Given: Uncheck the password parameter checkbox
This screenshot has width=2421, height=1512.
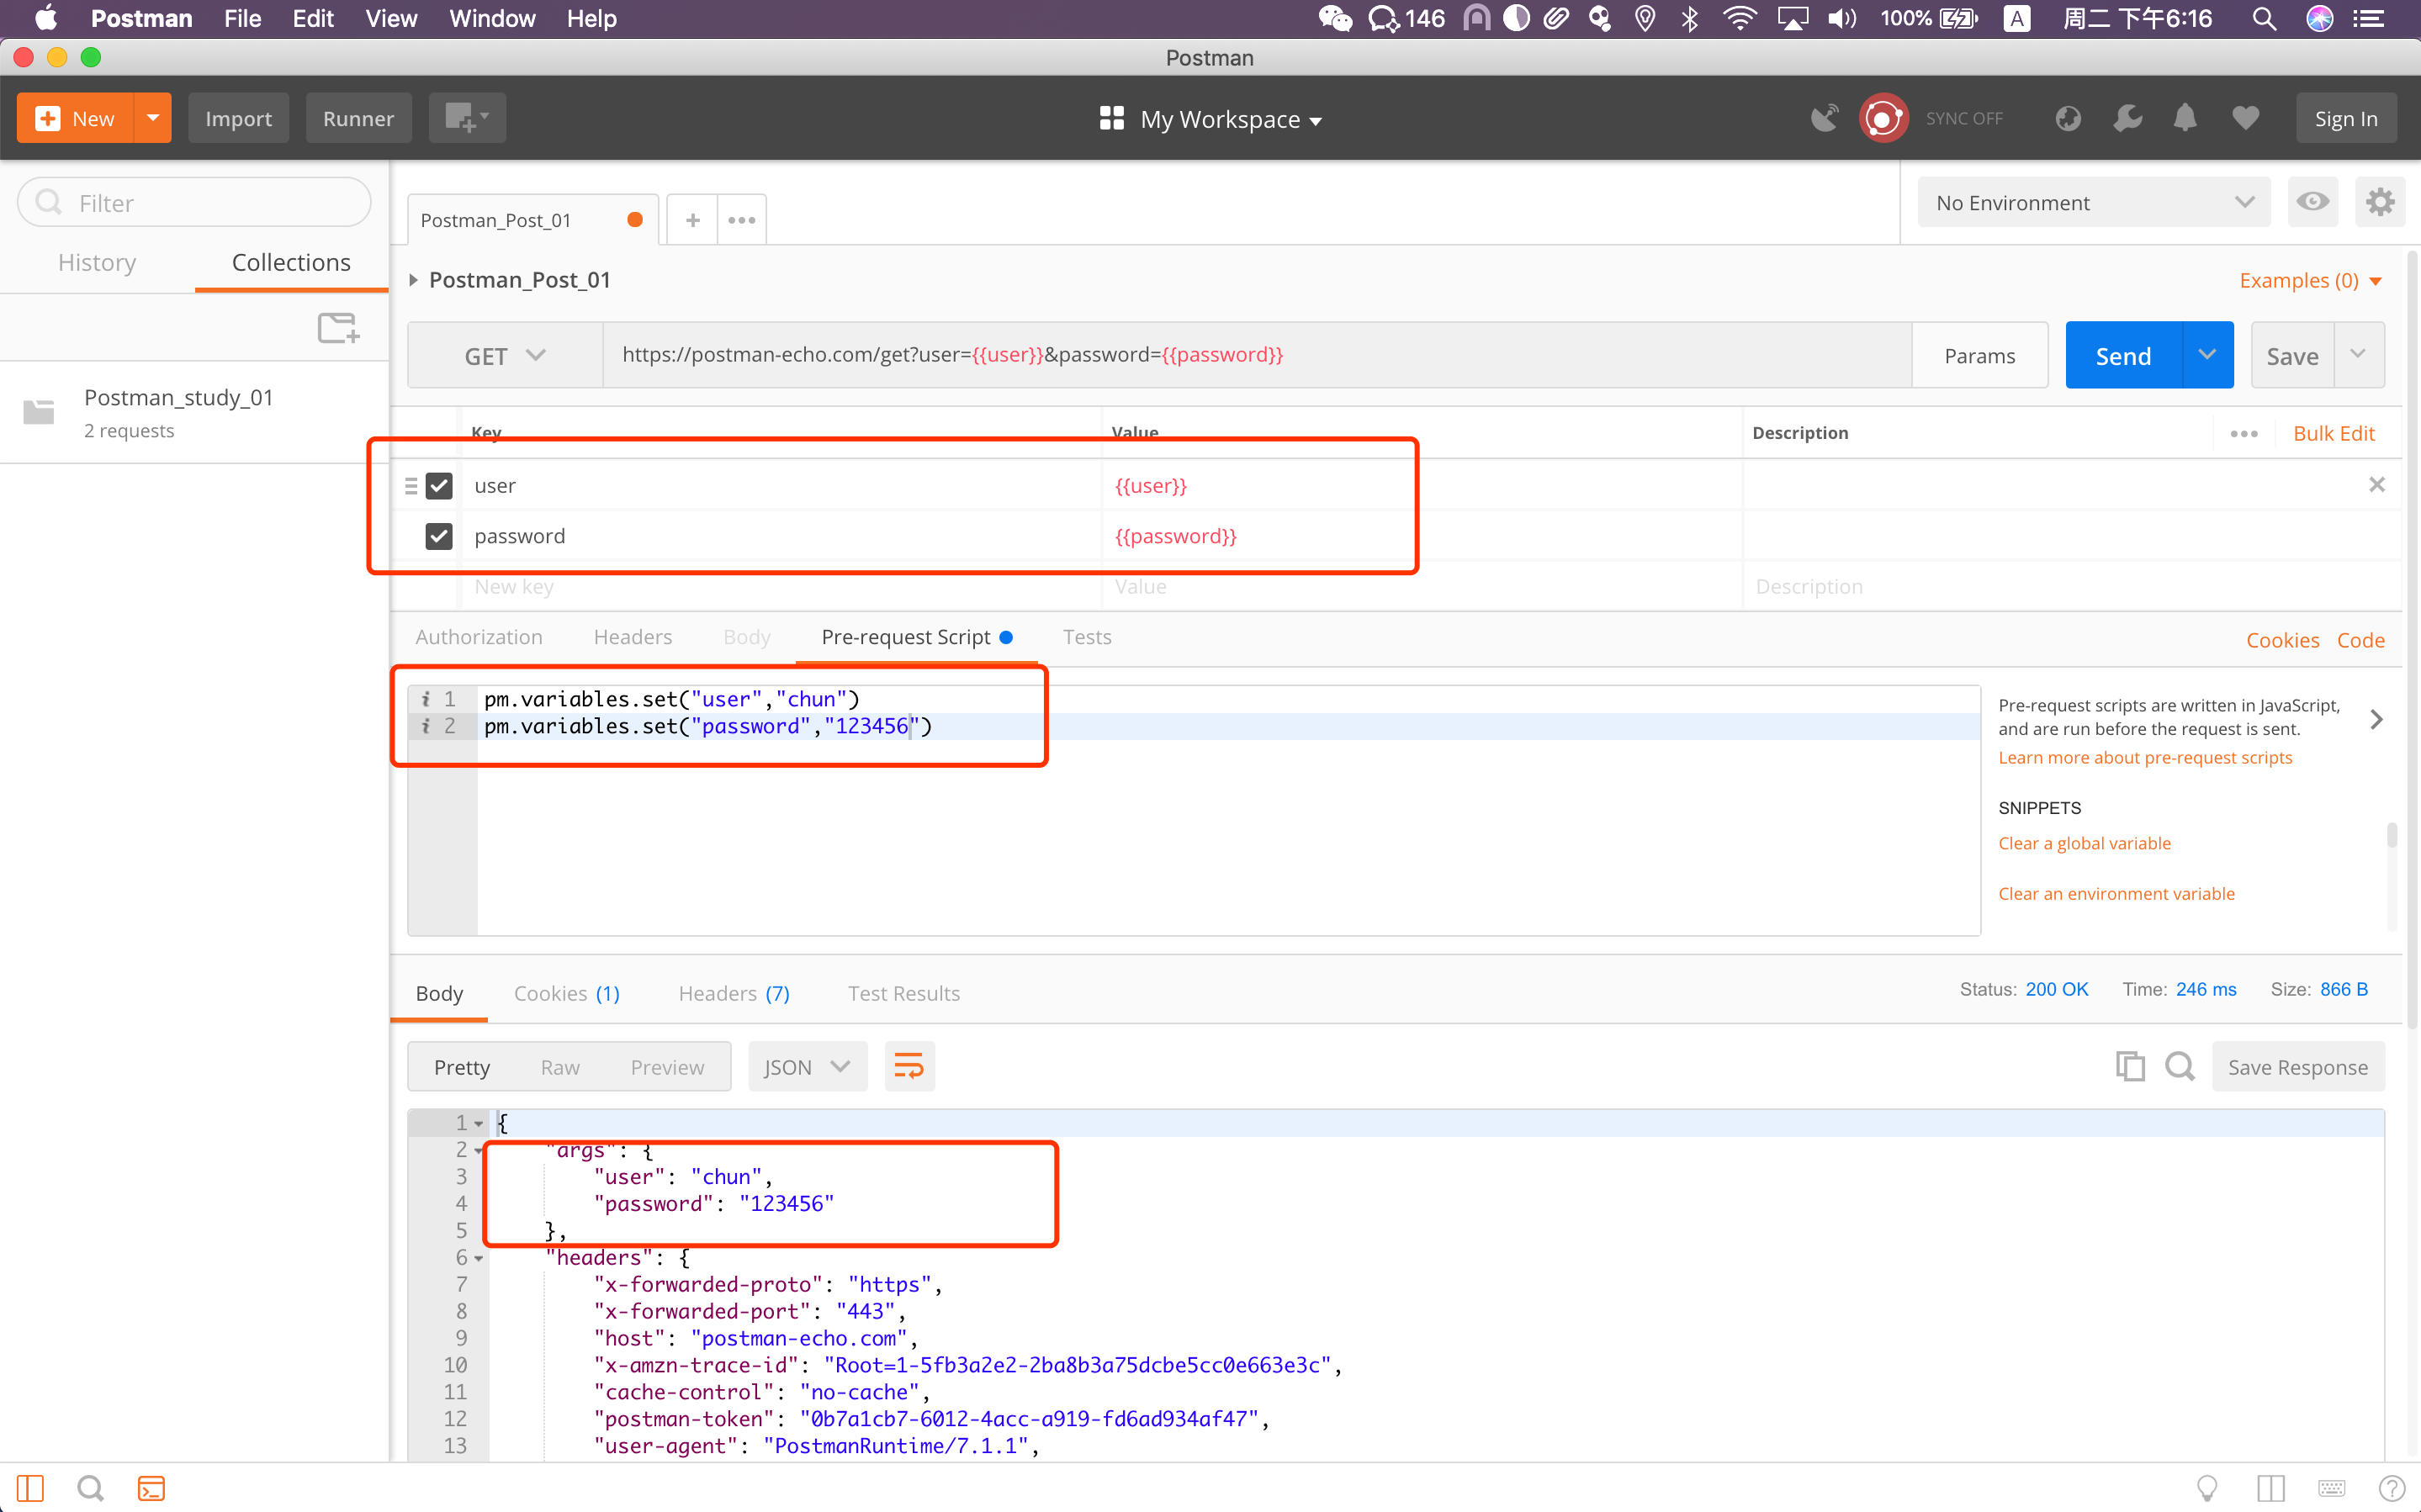Looking at the screenshot, I should pyautogui.click(x=439, y=536).
